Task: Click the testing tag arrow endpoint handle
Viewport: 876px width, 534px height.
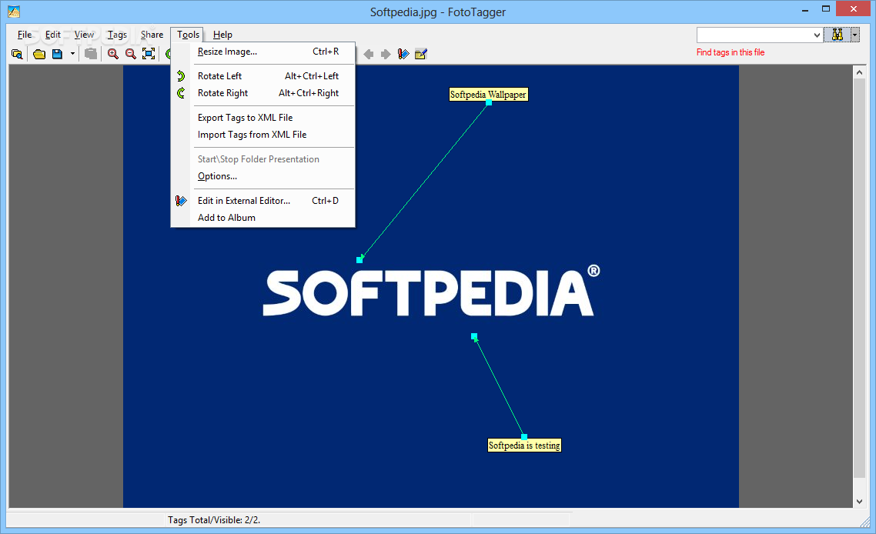Action: [473, 336]
